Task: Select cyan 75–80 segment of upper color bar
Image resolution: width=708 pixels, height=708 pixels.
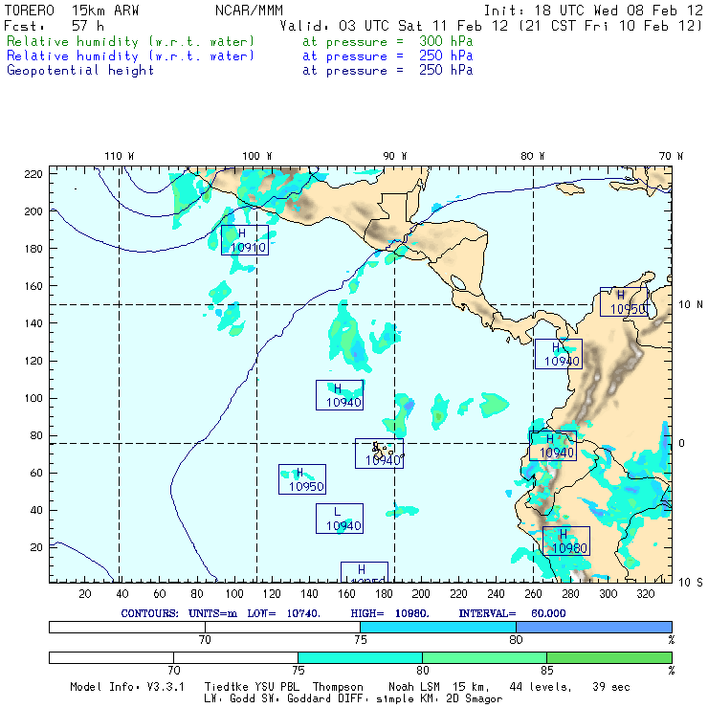Action: pyautogui.click(x=437, y=627)
